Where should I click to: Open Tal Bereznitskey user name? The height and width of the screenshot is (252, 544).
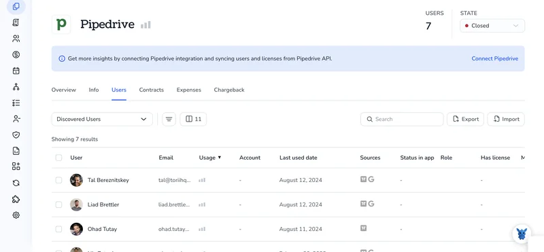(x=108, y=180)
